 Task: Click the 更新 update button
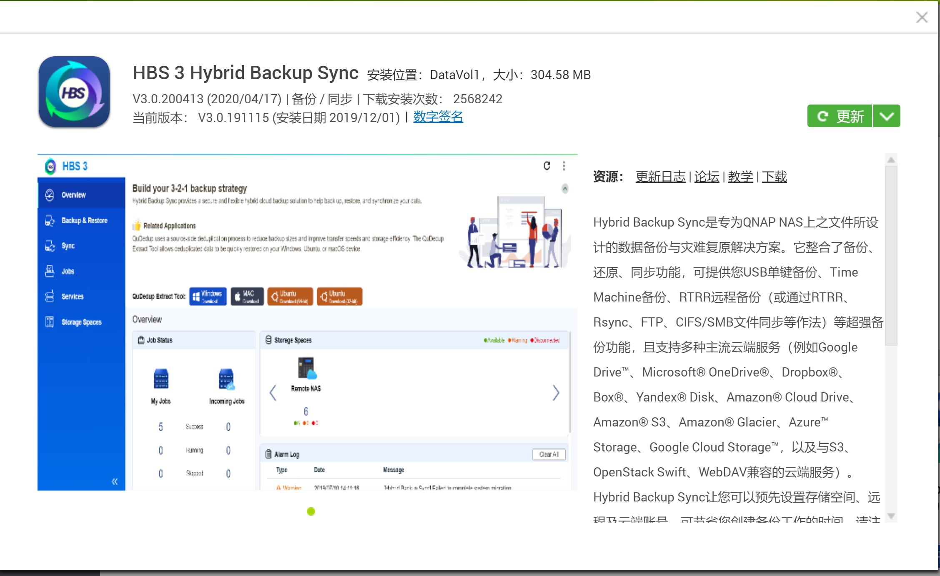[839, 115]
